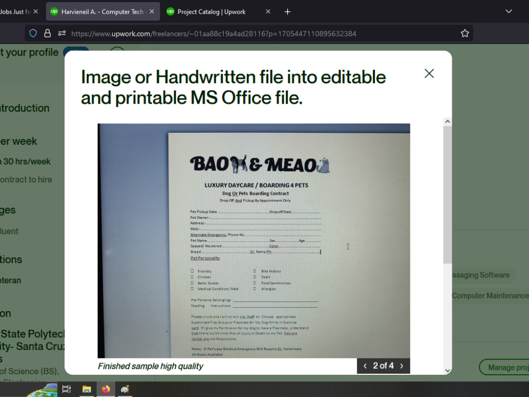
Task: Open File Explorer from the taskbar
Action: (87, 389)
